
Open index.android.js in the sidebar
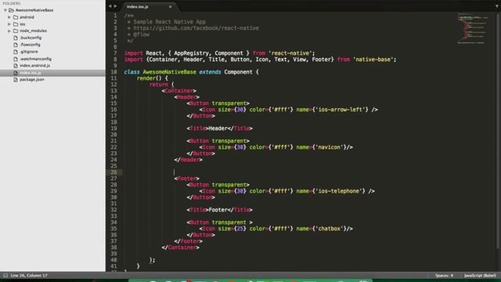coord(34,66)
